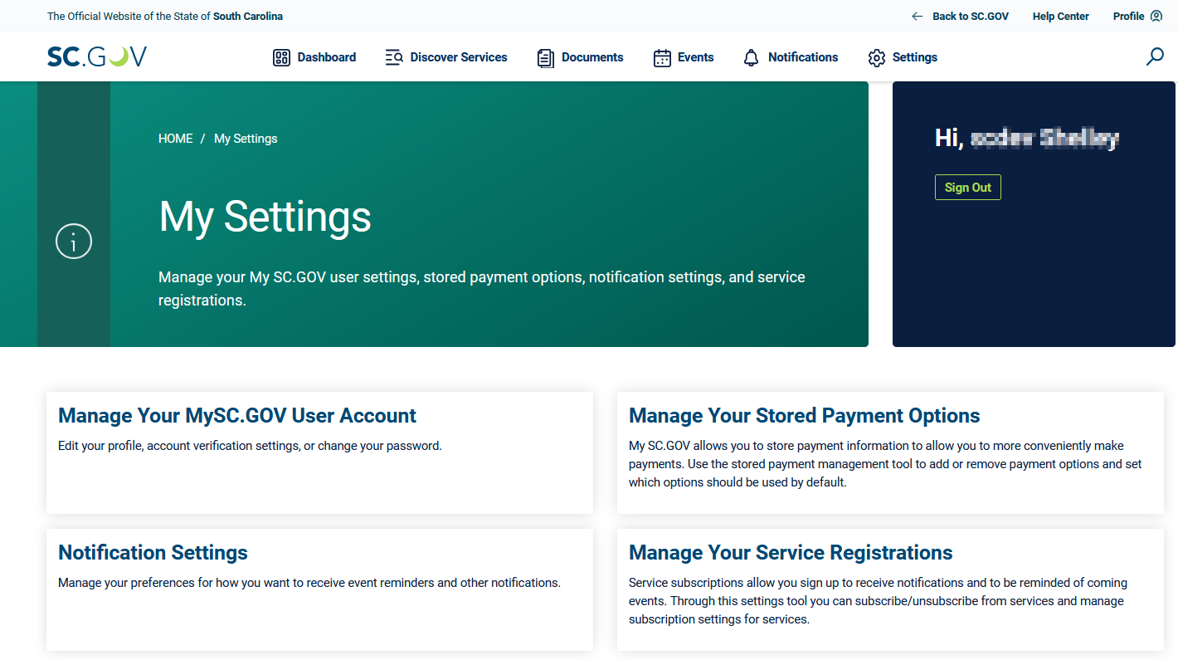Click the My Settings page heading
This screenshot has height=660, width=1178.
pyautogui.click(x=265, y=216)
